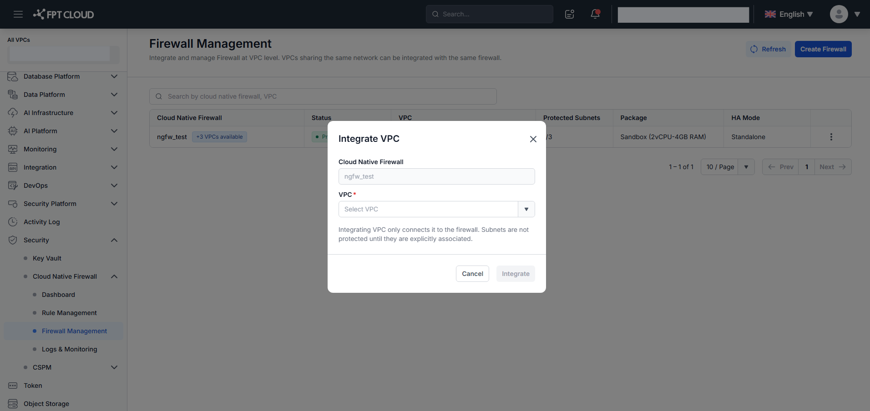This screenshot has width=870, height=411.
Task: Click the HA Mode column header
Action: pos(745,118)
